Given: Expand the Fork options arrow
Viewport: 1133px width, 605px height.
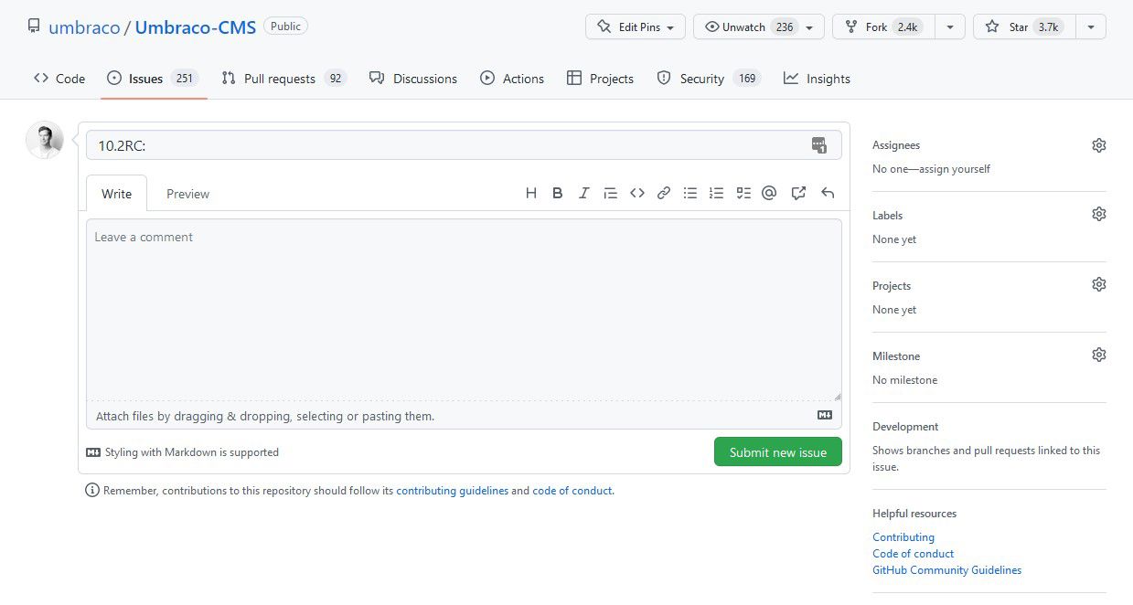Looking at the screenshot, I should (x=950, y=27).
